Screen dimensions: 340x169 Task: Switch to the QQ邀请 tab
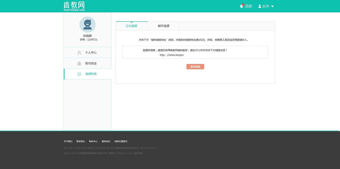point(131,26)
